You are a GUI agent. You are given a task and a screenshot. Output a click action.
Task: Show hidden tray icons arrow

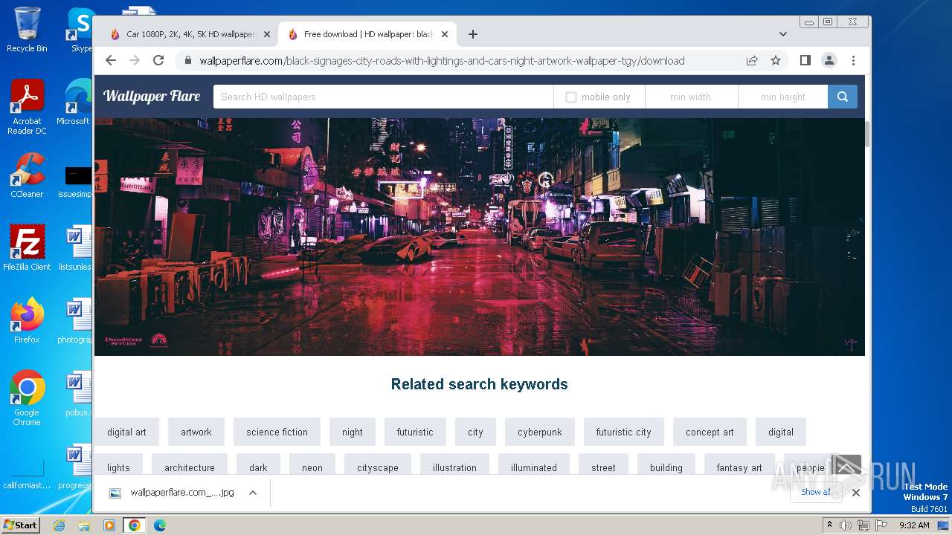pos(829,525)
